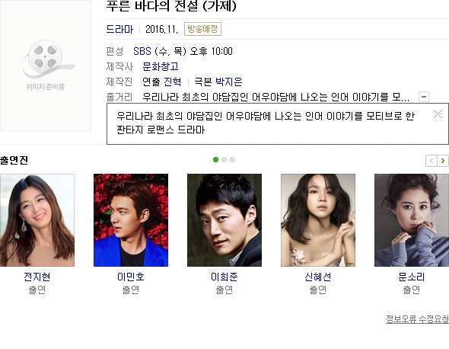Open the SBS broadcaster link
449x349 pixels.
click(x=142, y=51)
